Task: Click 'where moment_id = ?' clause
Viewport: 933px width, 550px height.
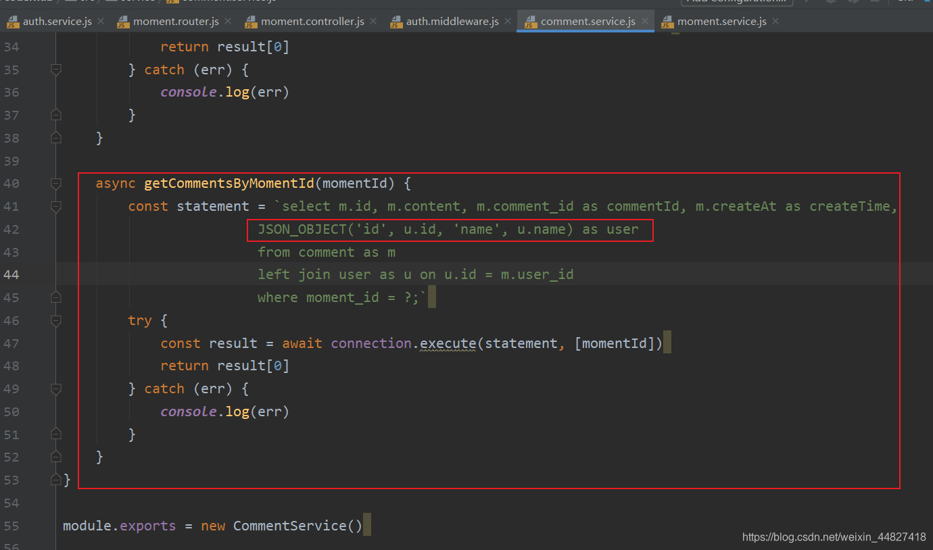Action: (339, 297)
